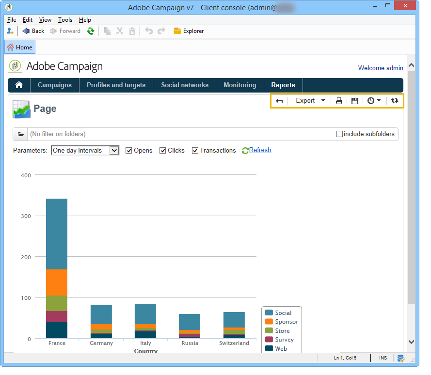
Task: Switch to the Campaigns tab
Action: click(55, 85)
